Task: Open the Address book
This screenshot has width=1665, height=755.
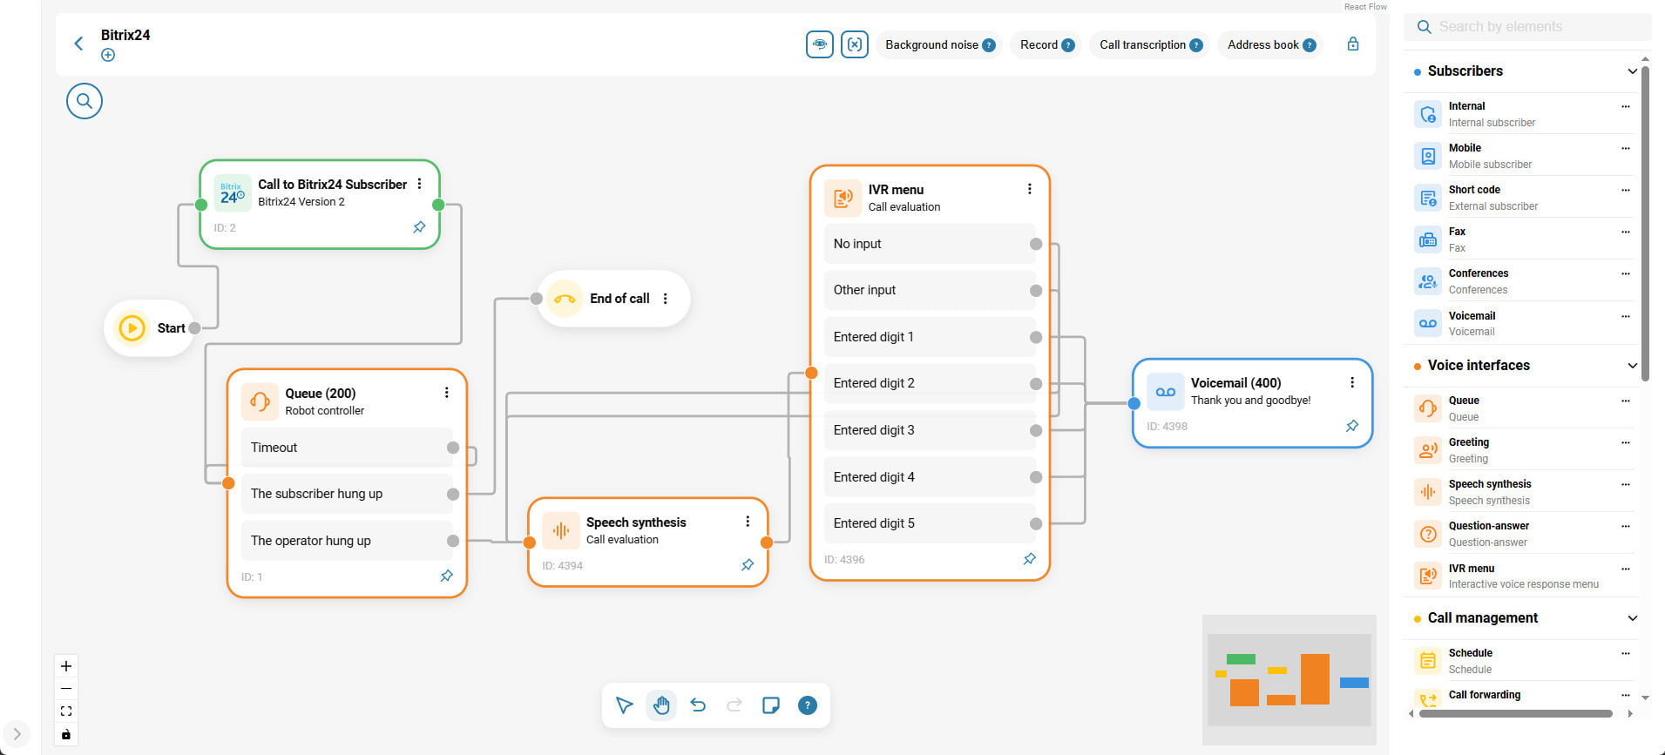Action: 1262,45
